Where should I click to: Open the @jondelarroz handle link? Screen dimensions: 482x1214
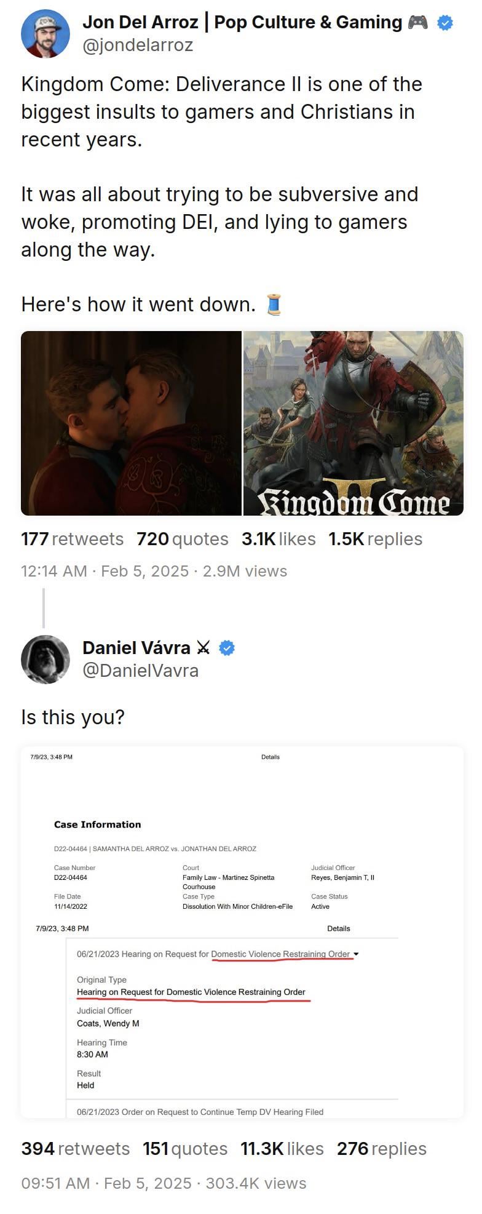138,45
